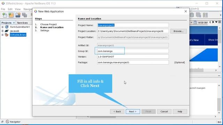The image size is (223, 125).
Task: Switch to the Services tab
Action: 22,23
